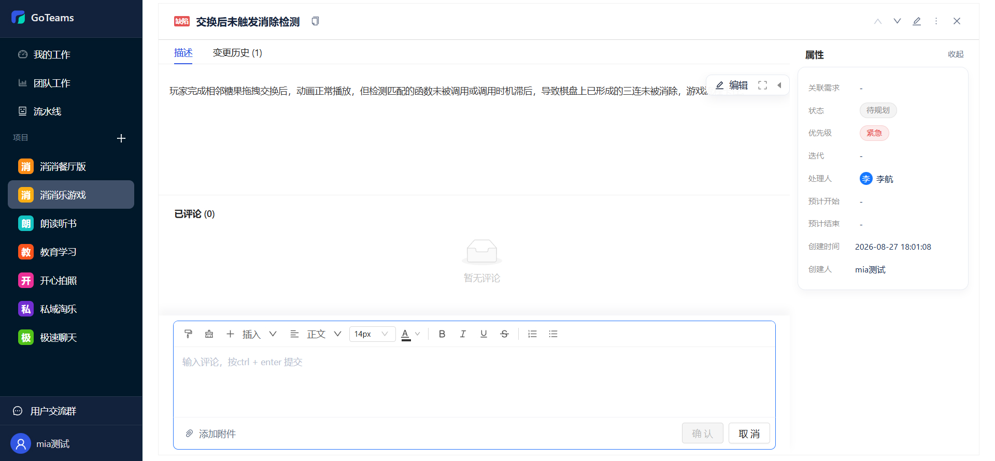Apply strikethrough formatting in comment editor
Screen dimensions: 995x461
tap(504, 334)
